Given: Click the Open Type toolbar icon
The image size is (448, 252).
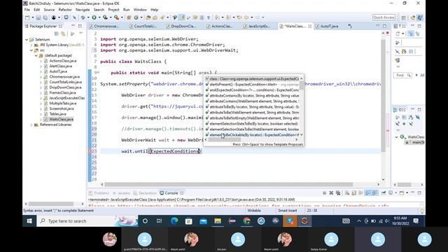Looking at the screenshot, I should 148,17.
